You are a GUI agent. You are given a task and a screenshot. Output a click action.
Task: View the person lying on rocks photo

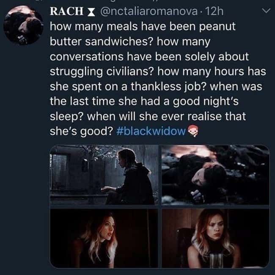[215, 175]
